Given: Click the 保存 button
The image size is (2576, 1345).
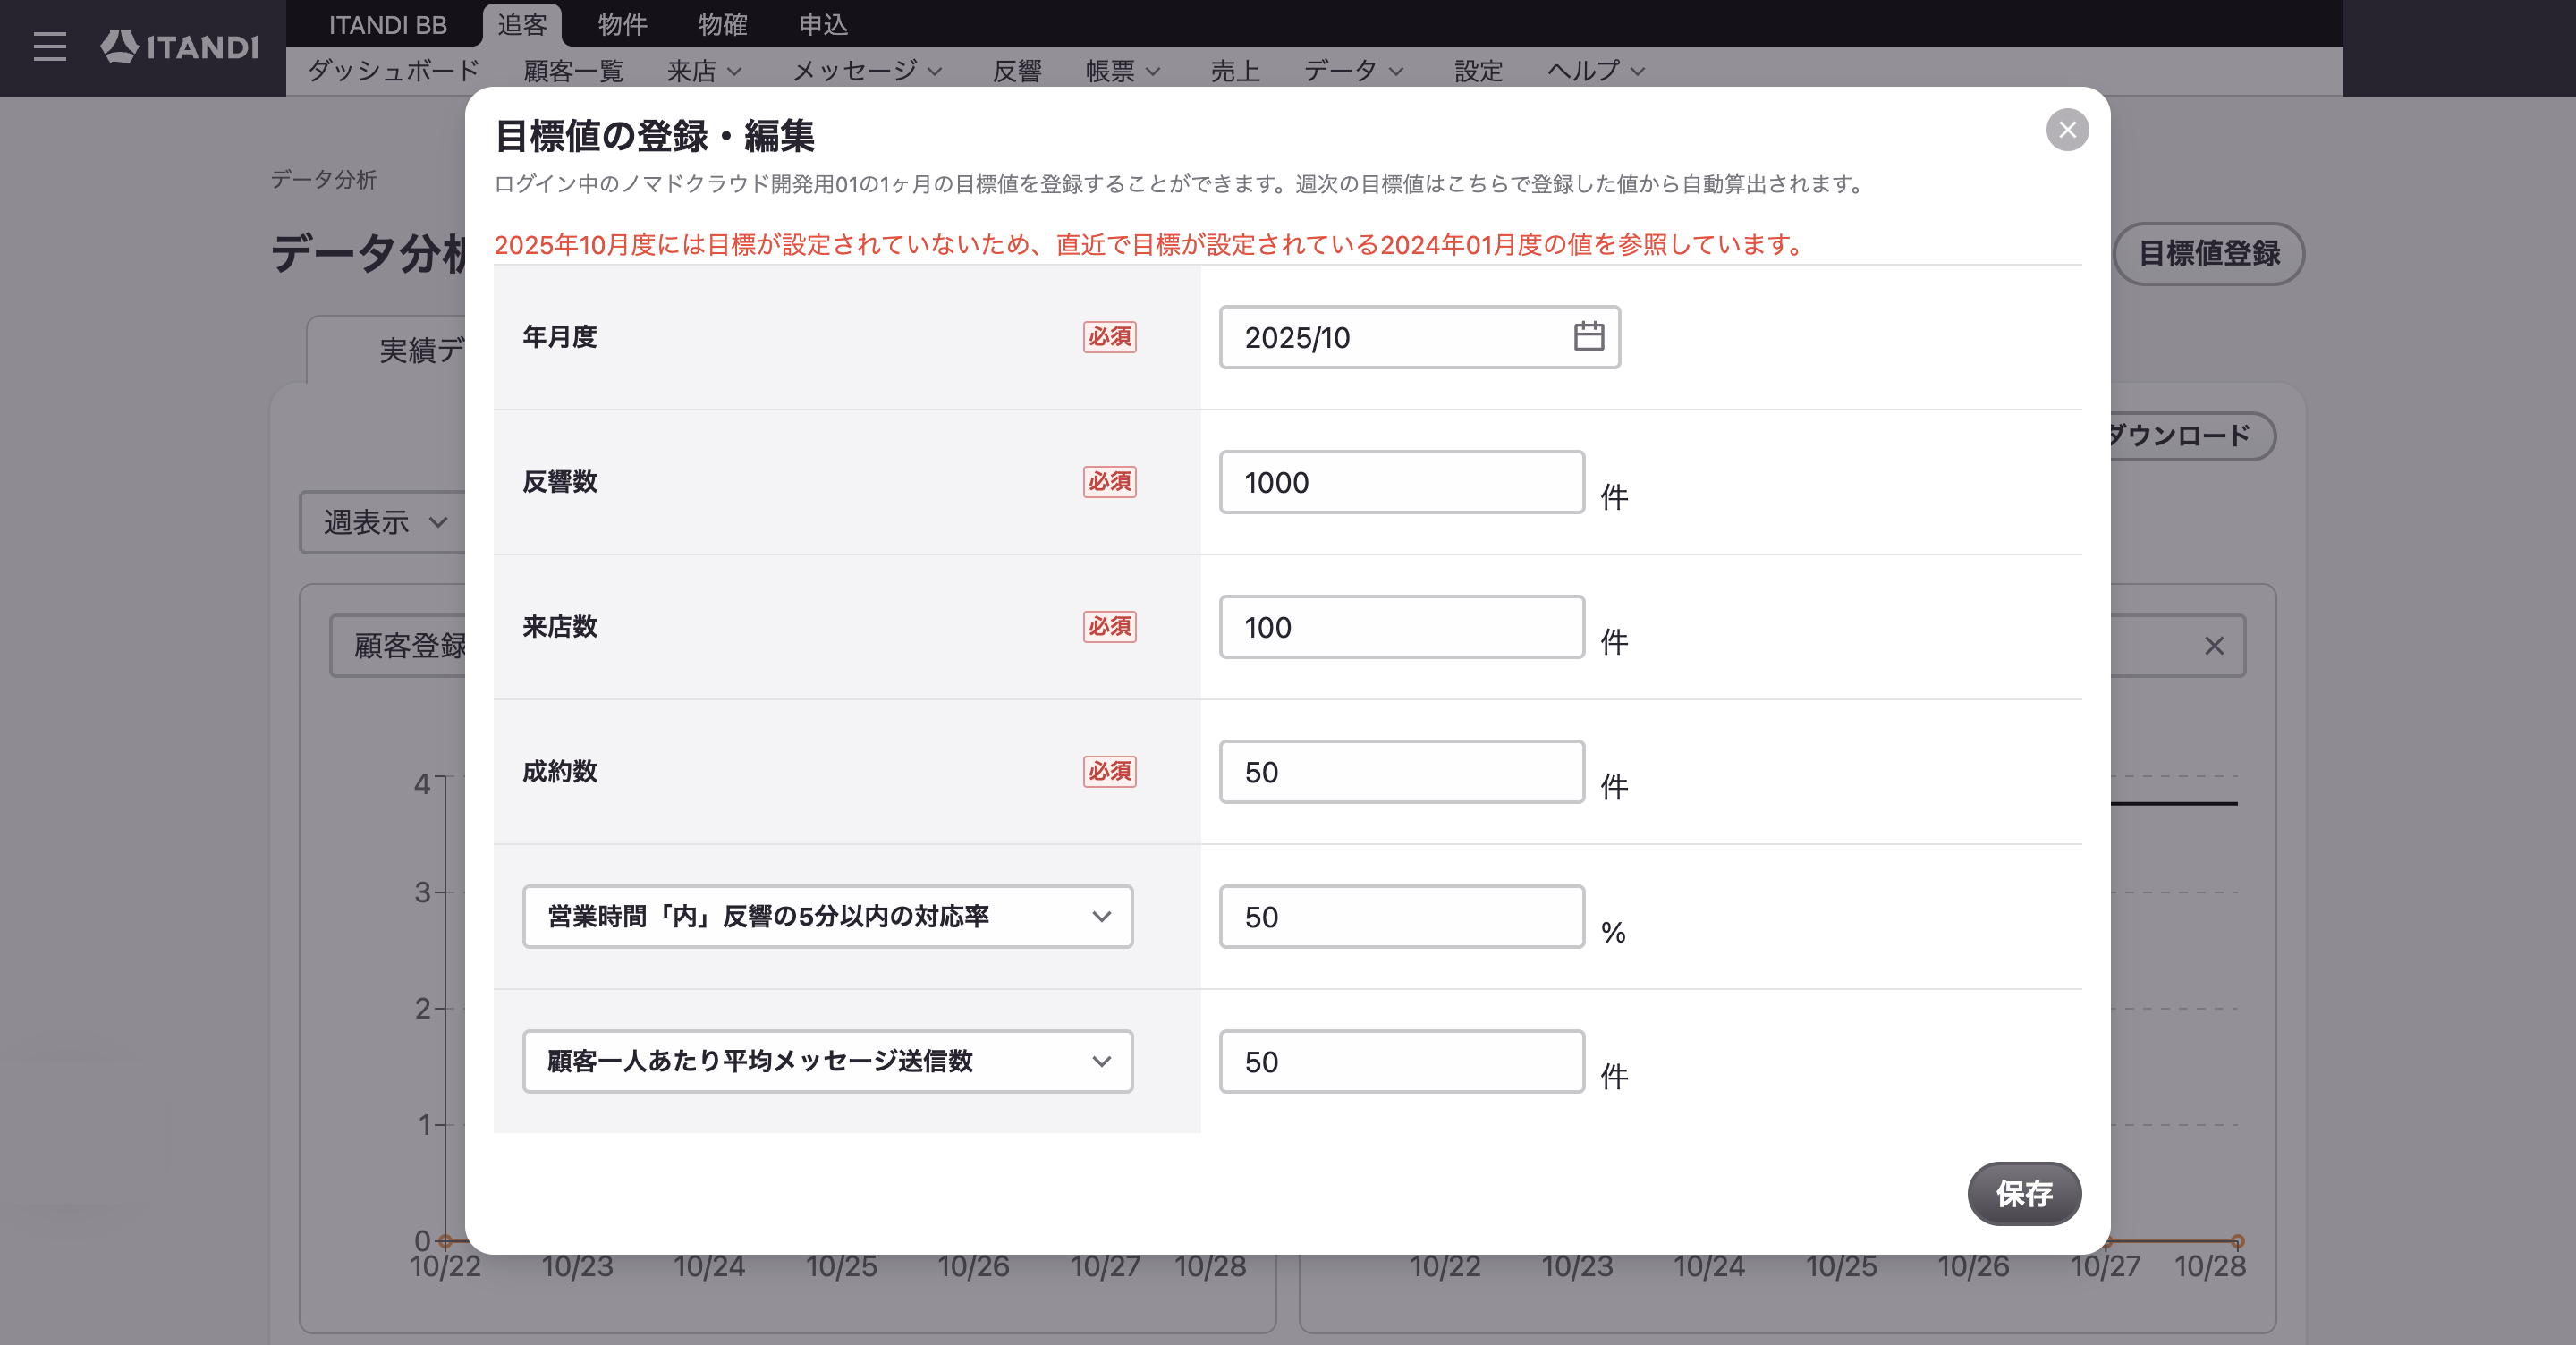Looking at the screenshot, I should click(x=2024, y=1193).
